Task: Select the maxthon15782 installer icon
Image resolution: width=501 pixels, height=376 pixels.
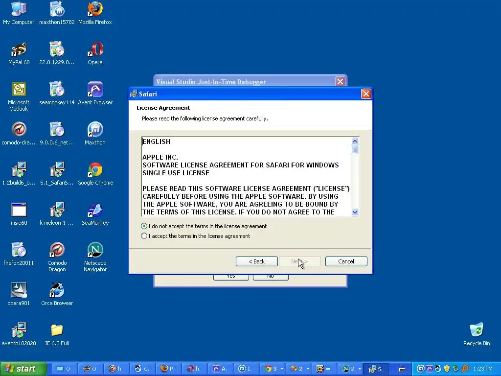Action: click(57, 13)
